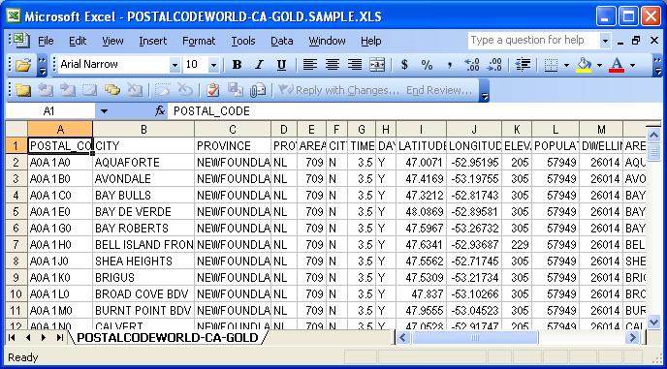Image resolution: width=667 pixels, height=369 pixels.
Task: Click Decrease Decimal icon
Action: point(494,65)
